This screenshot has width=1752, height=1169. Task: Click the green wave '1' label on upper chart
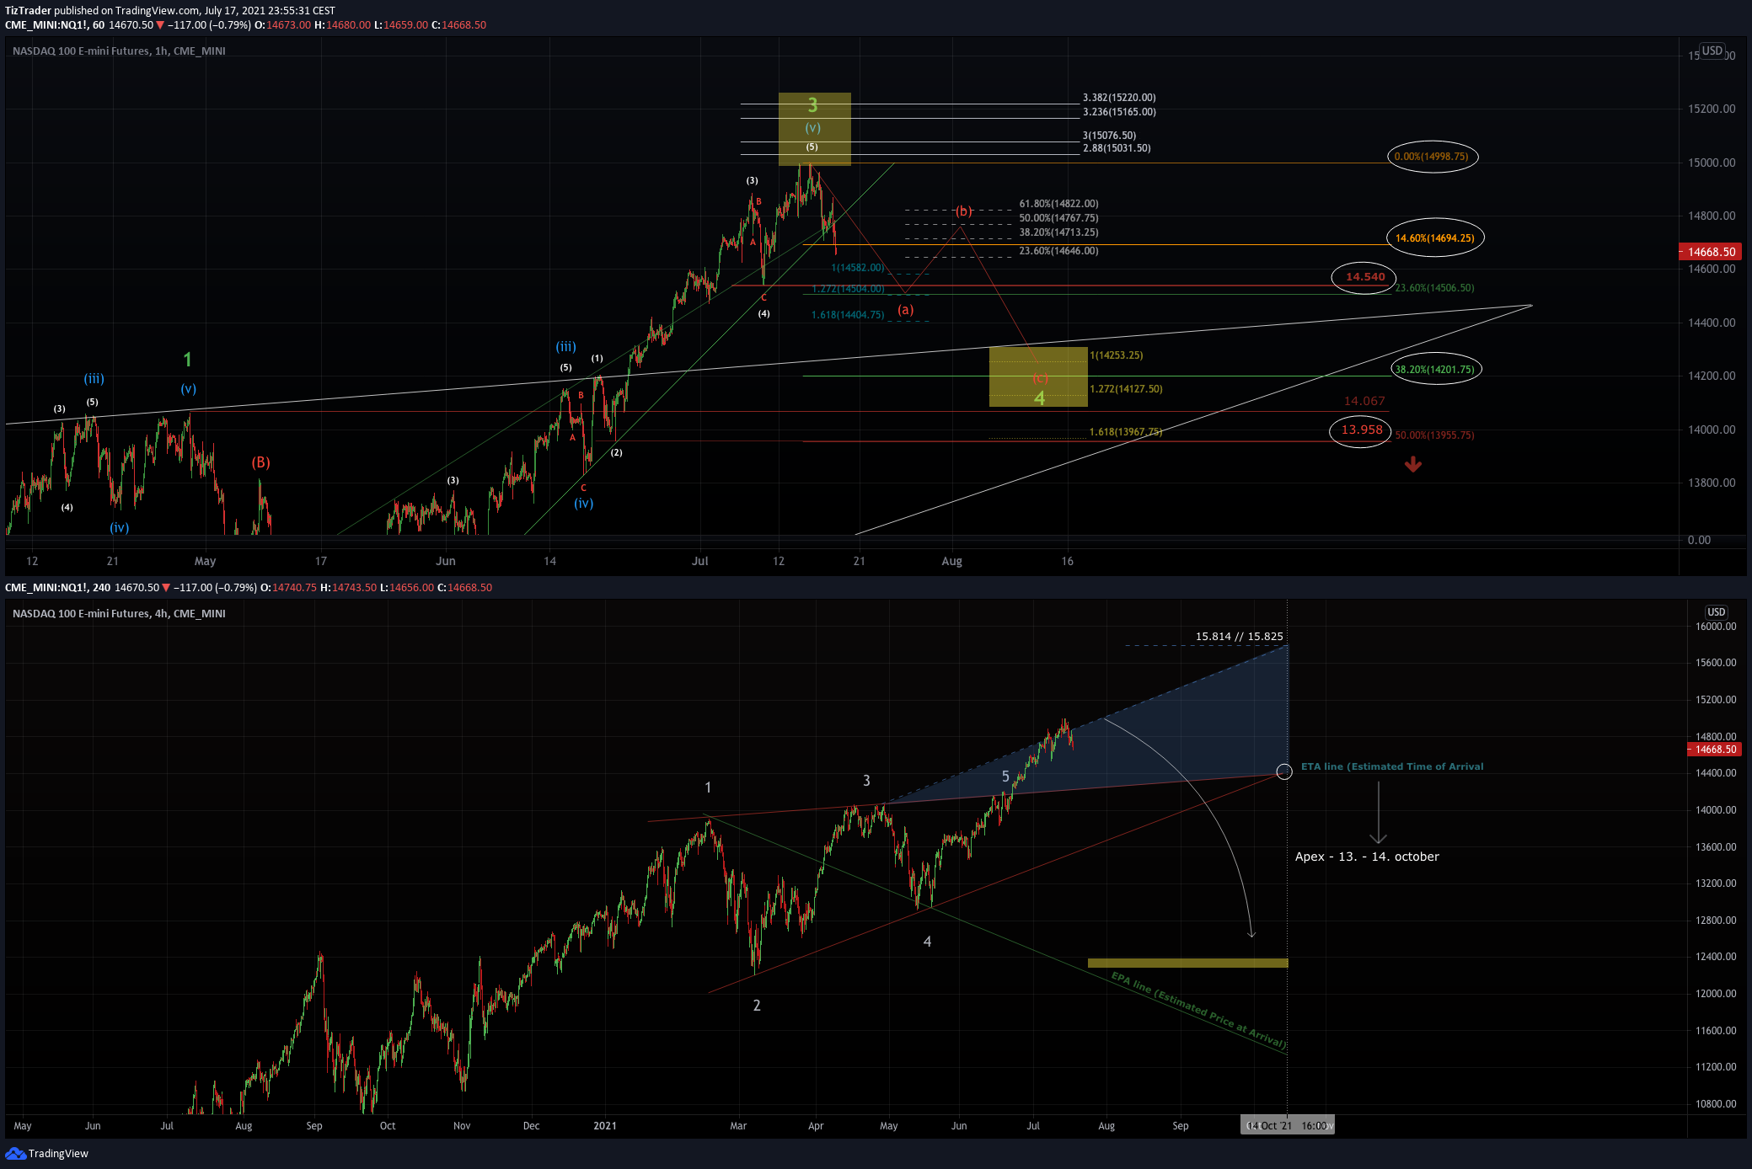187,360
